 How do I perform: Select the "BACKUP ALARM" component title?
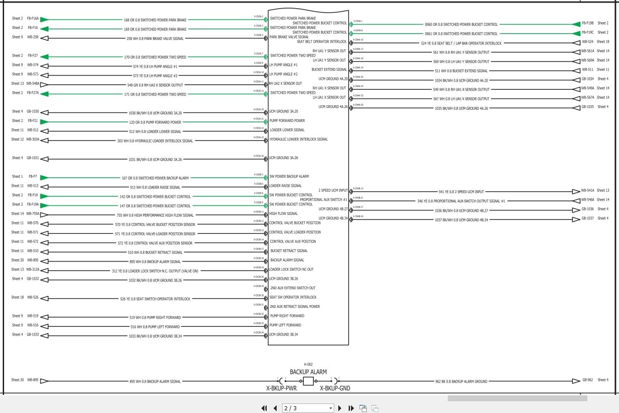(x=308, y=372)
